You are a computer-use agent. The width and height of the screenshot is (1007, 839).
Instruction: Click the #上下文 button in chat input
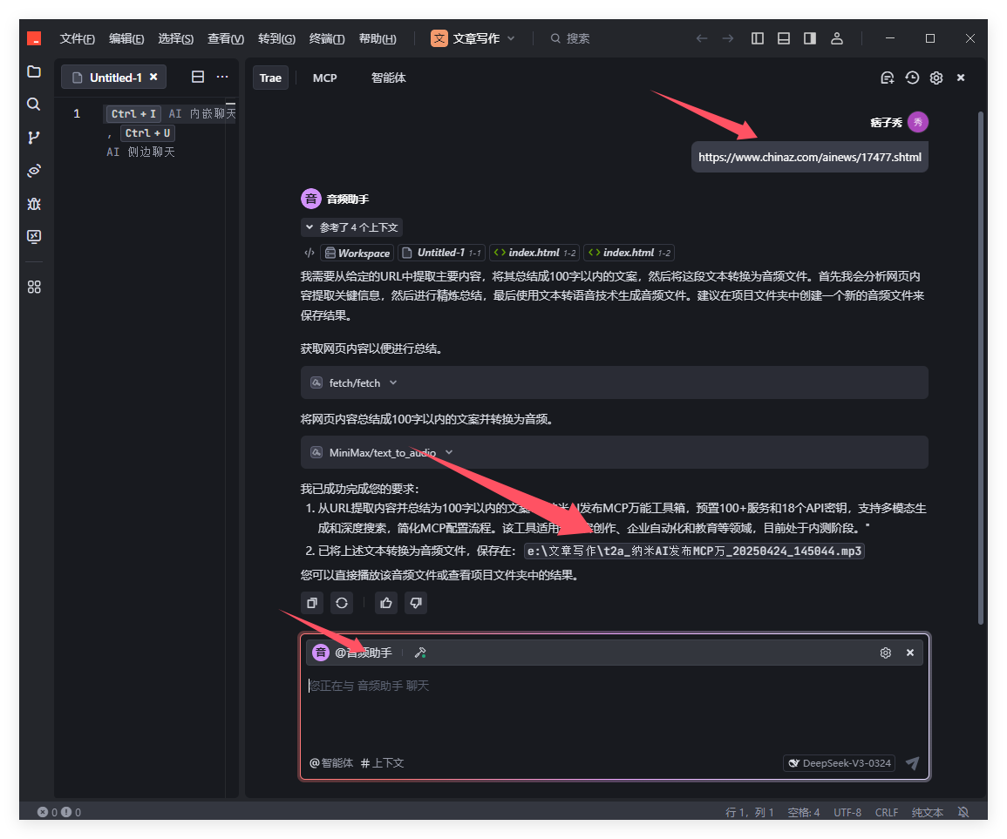[383, 763]
